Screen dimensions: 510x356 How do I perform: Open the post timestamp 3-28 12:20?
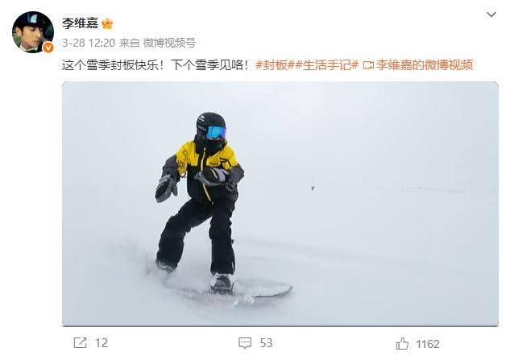point(89,43)
